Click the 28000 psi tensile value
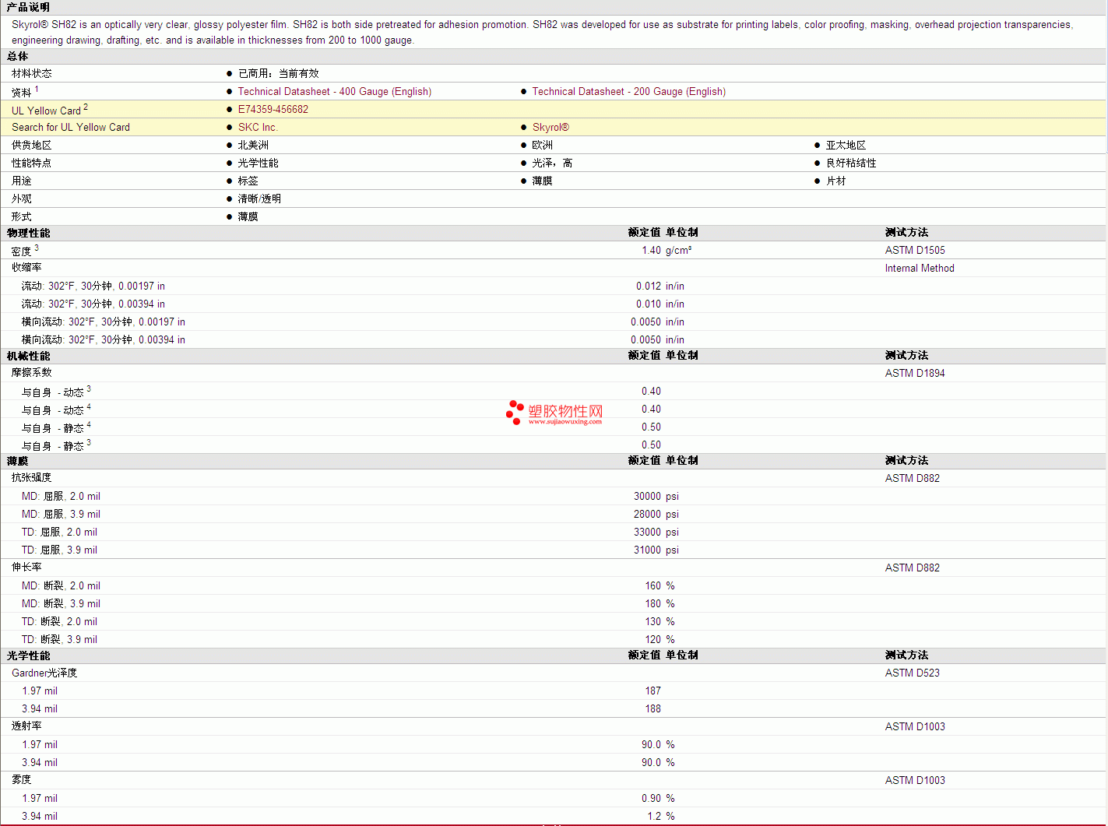The height and width of the screenshot is (826, 1108). click(x=656, y=514)
